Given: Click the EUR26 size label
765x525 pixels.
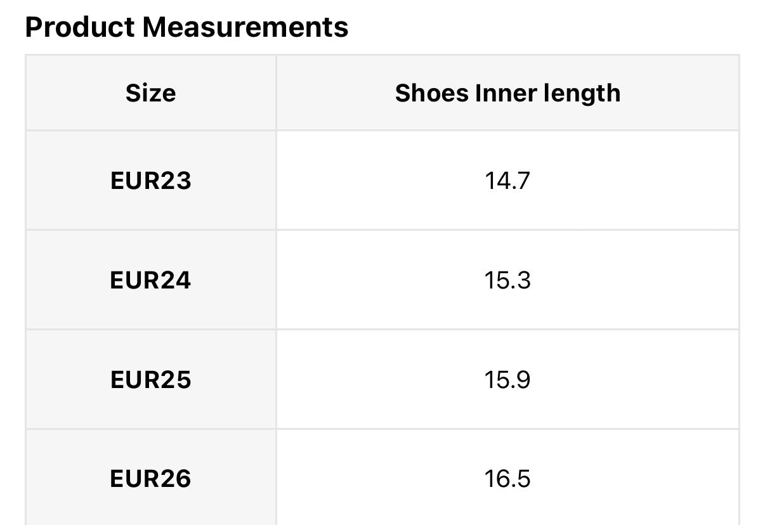Looking at the screenshot, I should 150,479.
